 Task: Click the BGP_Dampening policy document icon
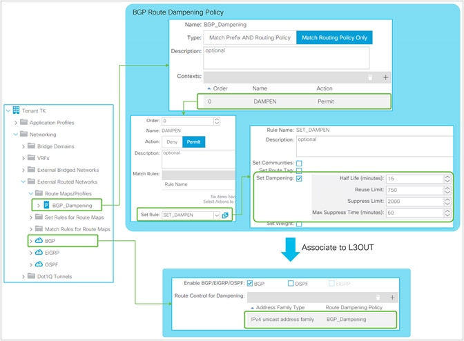[x=46, y=205]
